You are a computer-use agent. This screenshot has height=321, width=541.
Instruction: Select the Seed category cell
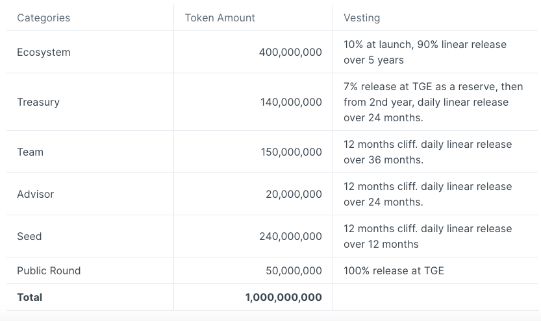click(x=29, y=237)
